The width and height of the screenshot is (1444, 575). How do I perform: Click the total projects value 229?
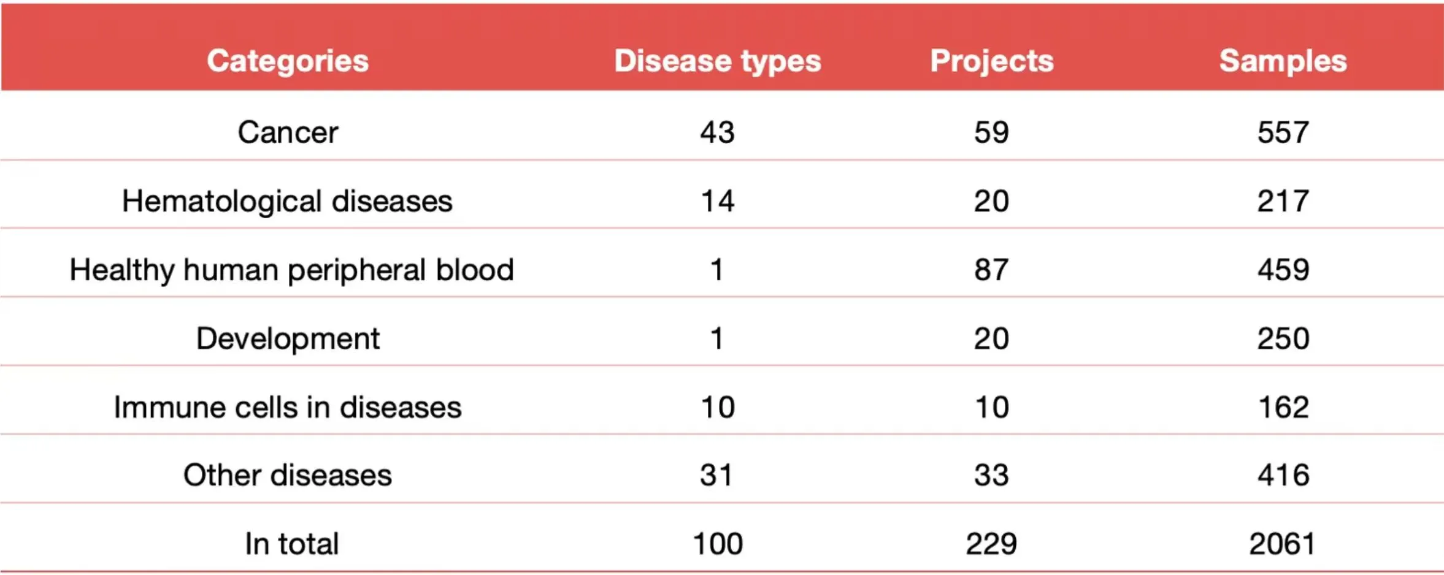[x=991, y=544]
